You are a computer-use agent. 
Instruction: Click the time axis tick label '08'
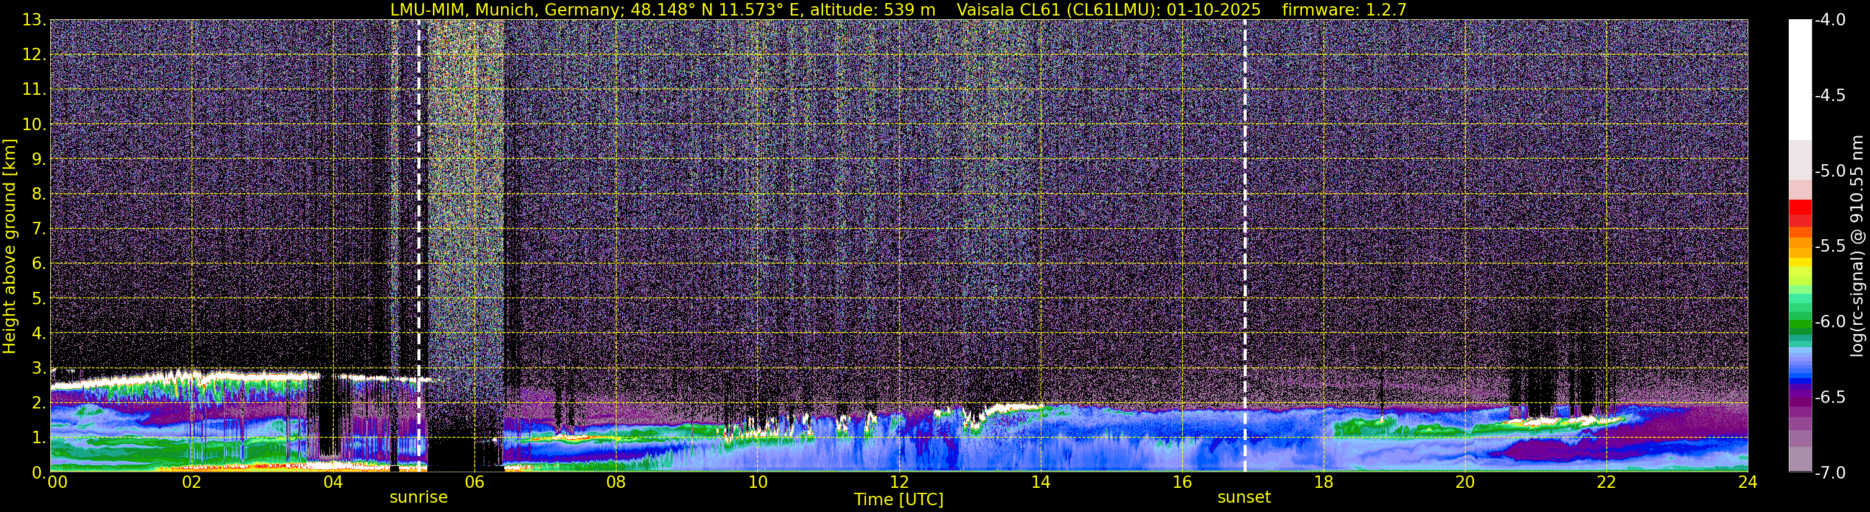point(617,482)
